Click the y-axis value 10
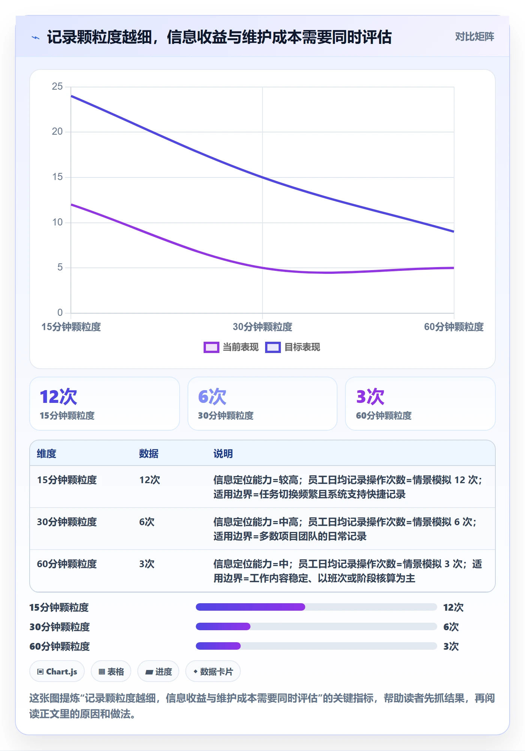 coord(57,222)
